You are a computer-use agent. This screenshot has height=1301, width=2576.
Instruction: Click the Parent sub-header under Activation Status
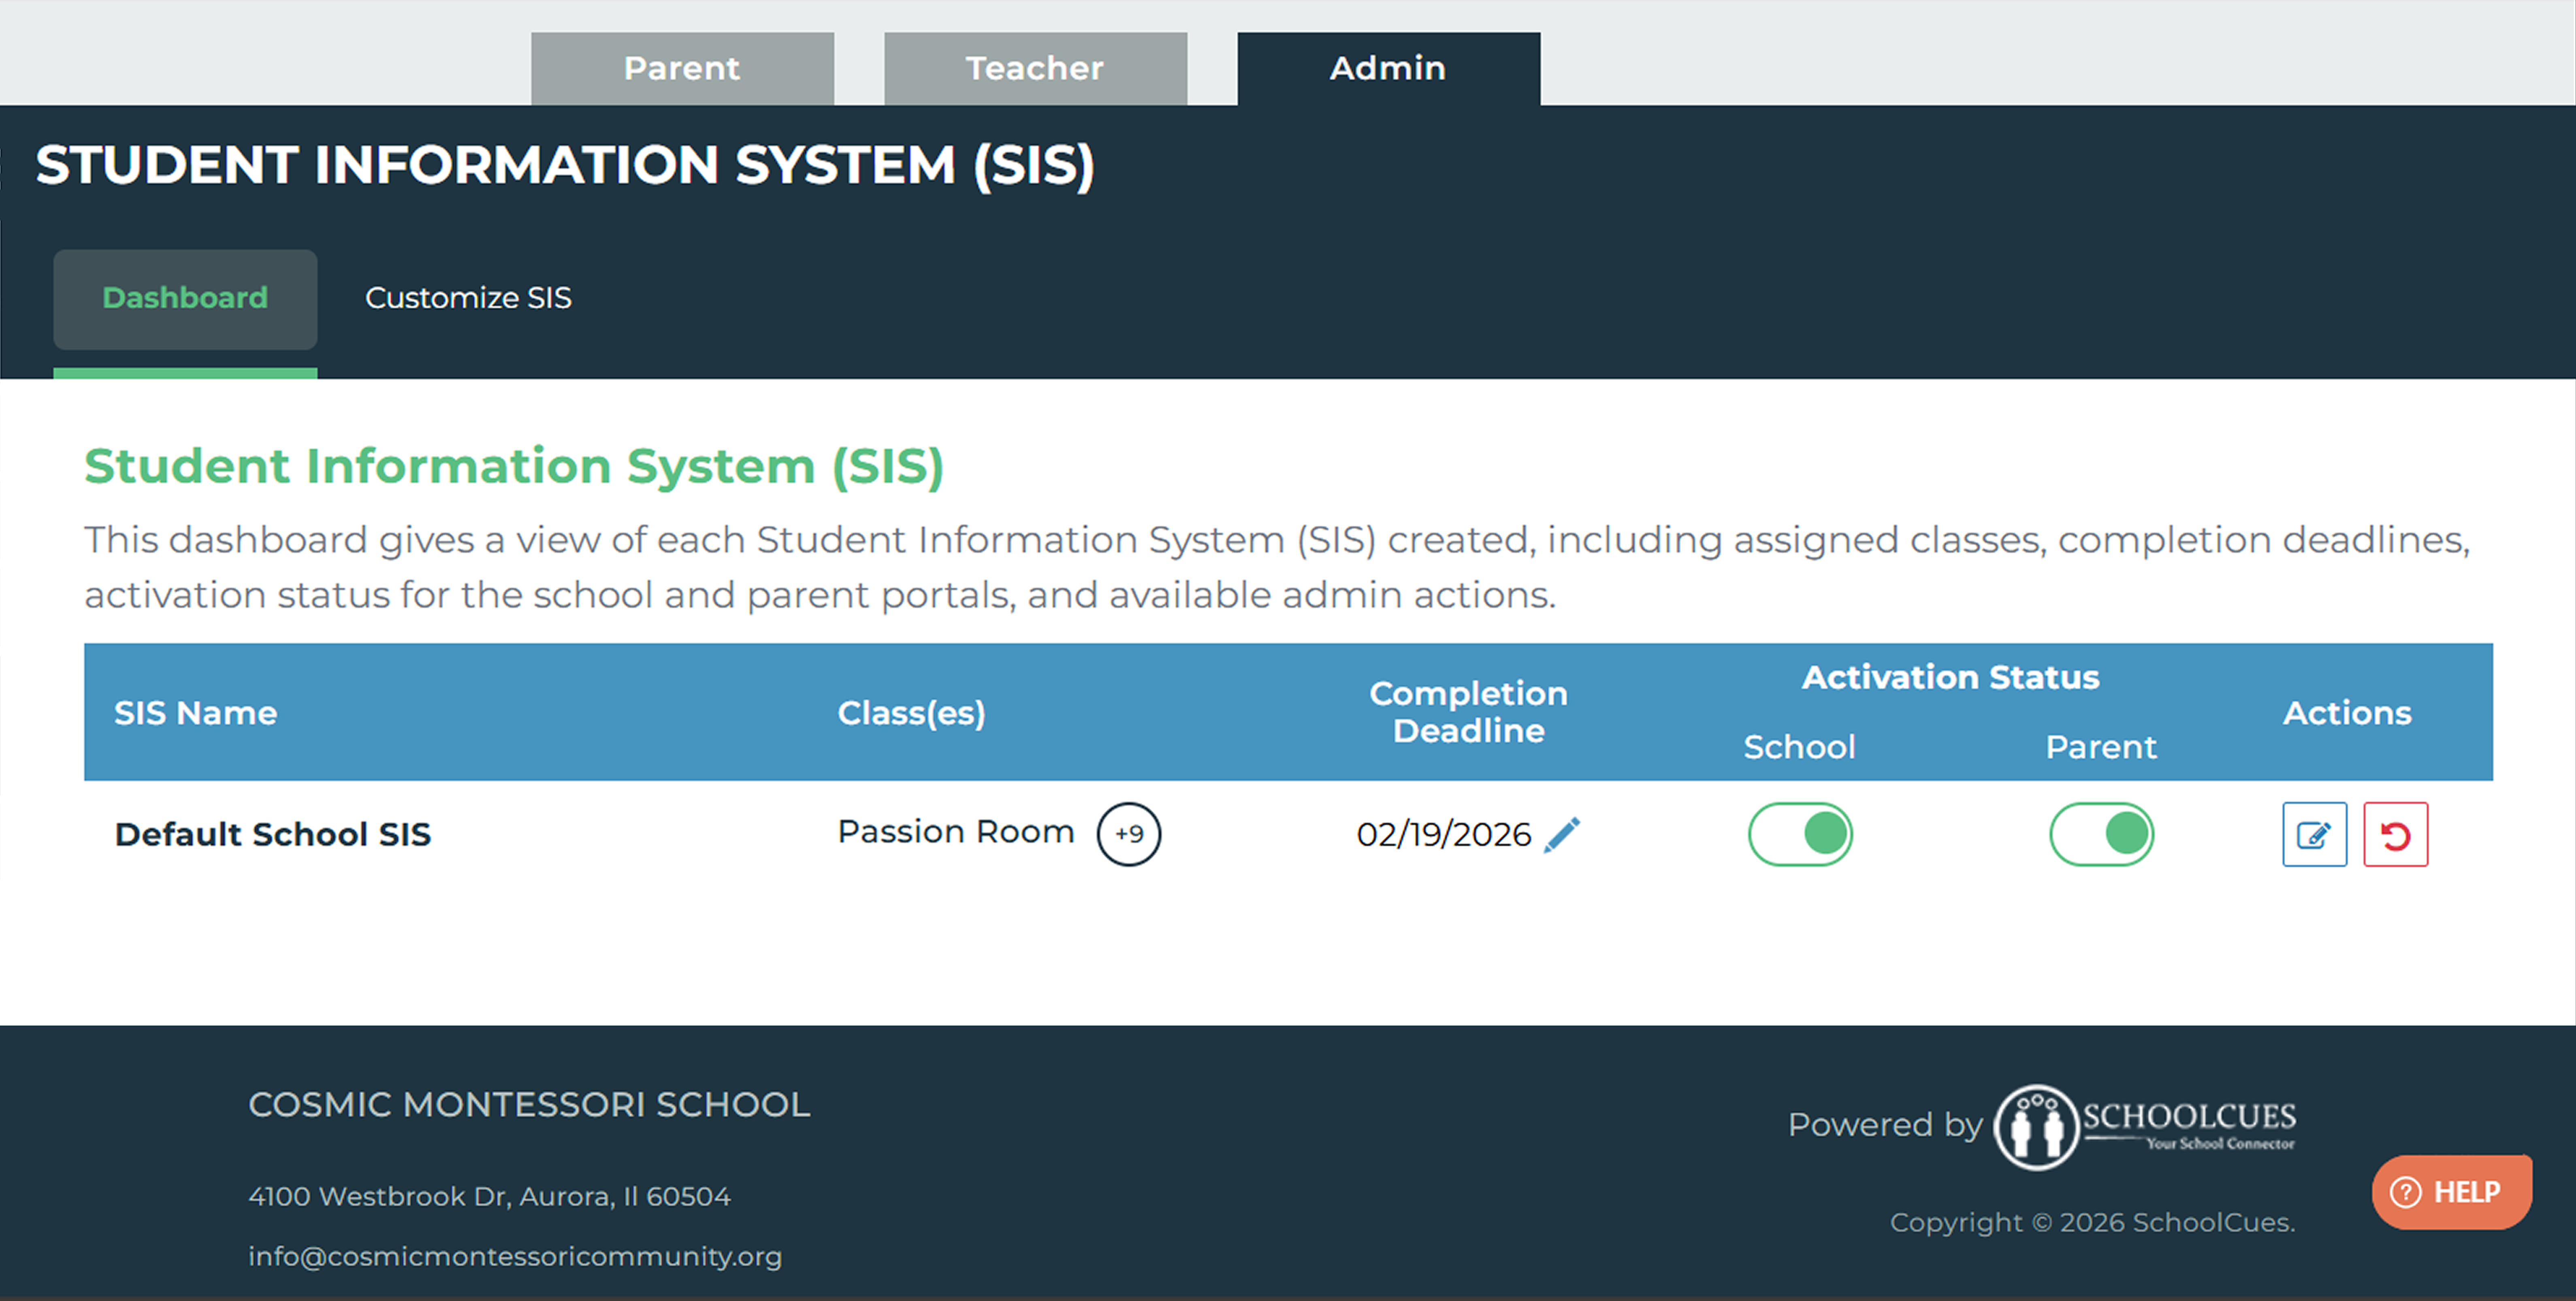[2101, 747]
